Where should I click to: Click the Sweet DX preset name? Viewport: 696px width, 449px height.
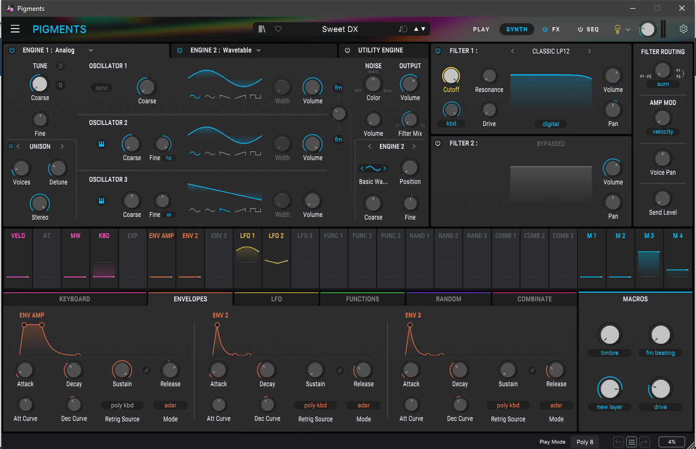pyautogui.click(x=340, y=29)
